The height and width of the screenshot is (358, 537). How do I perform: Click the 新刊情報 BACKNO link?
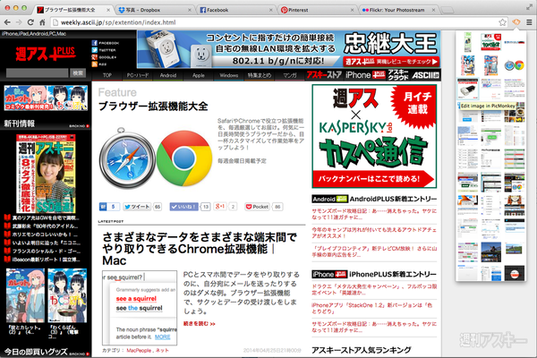[79, 126]
